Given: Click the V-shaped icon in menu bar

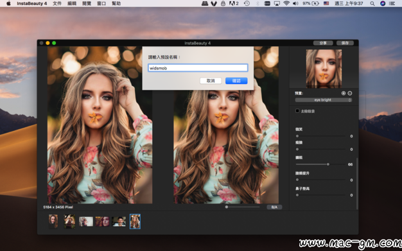Looking at the screenshot, I should tap(214, 3).
